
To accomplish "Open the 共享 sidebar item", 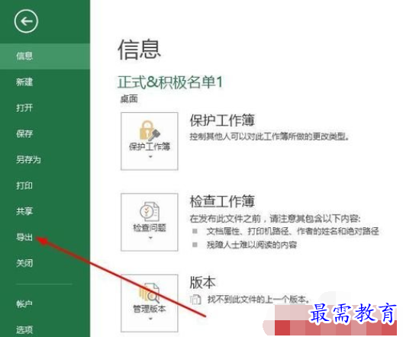I will tap(24, 211).
